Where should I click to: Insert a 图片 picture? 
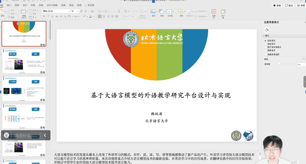pyautogui.click(x=153, y=13)
